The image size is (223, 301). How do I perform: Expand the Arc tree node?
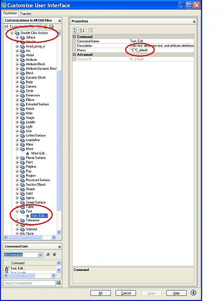17,51
